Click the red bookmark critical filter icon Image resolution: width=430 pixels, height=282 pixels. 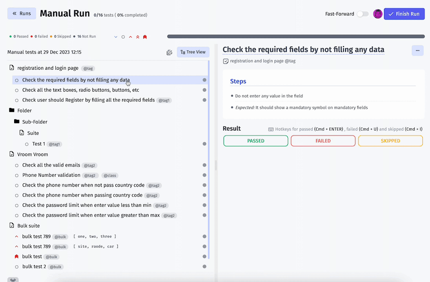145,37
